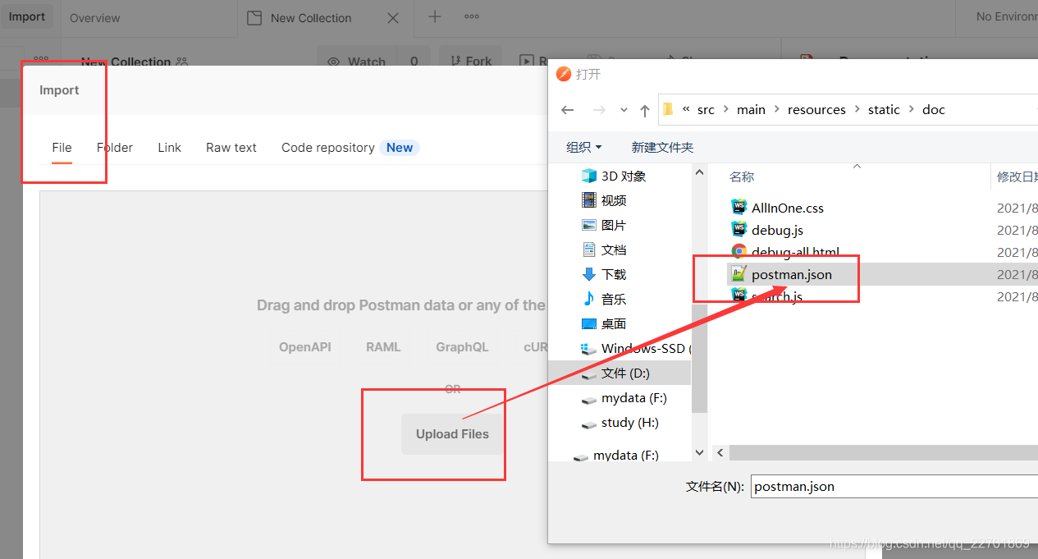Click 'doc' in the address breadcrumb
This screenshot has height=559, width=1038.
(934, 110)
